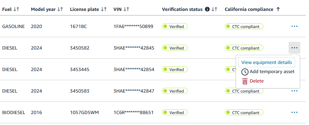309x125 pixels.
Task: Click CTC compliant badge for 1671BC
Action: click(244, 27)
